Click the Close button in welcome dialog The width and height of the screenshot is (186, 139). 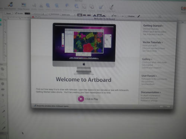(165, 107)
